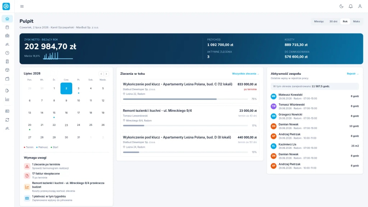
Task: Click the 75% progress bar
Action: [185, 99]
